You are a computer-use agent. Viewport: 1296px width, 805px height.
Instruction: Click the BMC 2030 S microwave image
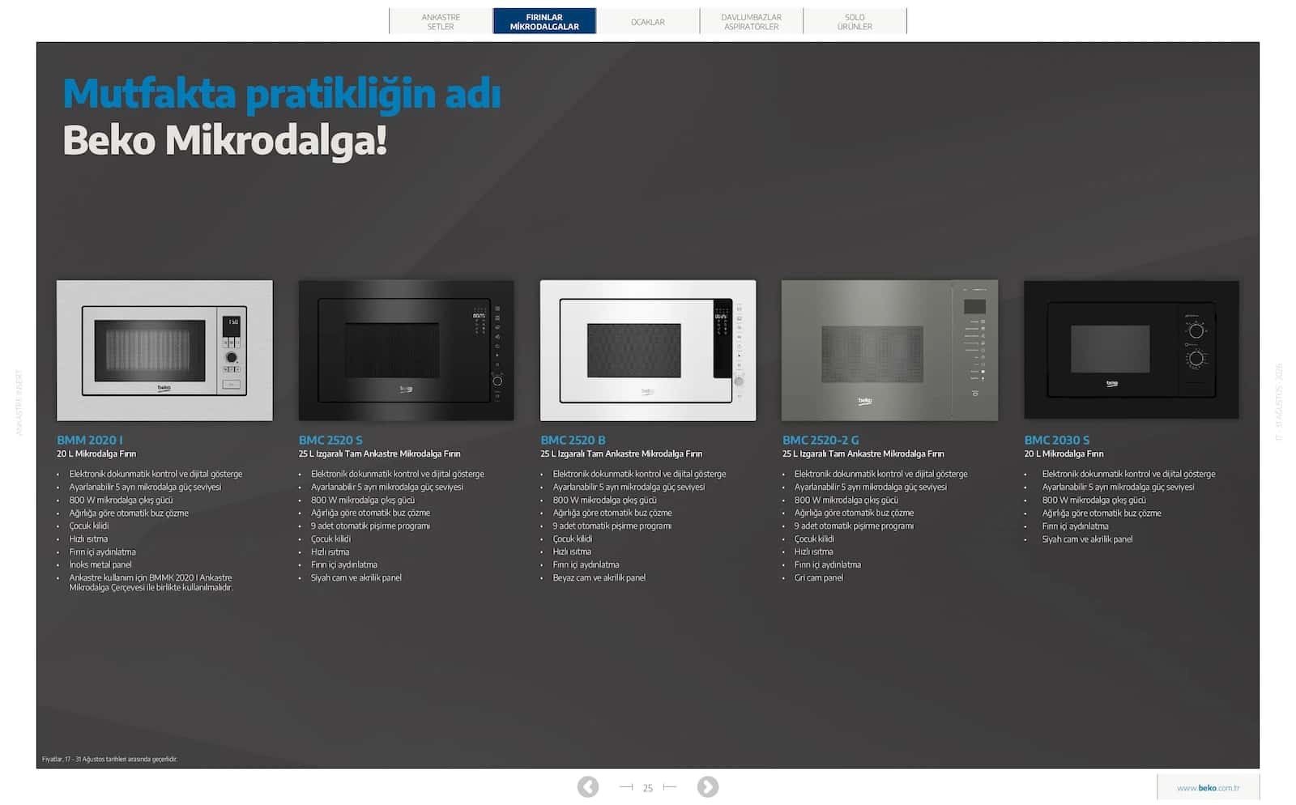1132,351
